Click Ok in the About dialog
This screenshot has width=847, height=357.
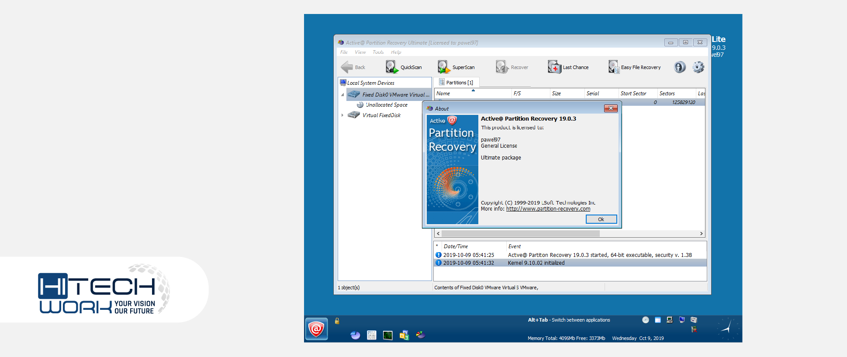[601, 219]
